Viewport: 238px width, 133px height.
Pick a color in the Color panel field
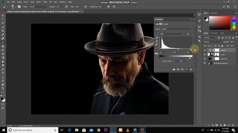[220, 23]
